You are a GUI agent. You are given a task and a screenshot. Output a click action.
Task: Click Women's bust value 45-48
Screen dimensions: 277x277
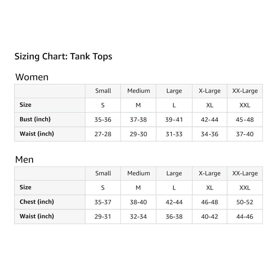[x=245, y=120]
